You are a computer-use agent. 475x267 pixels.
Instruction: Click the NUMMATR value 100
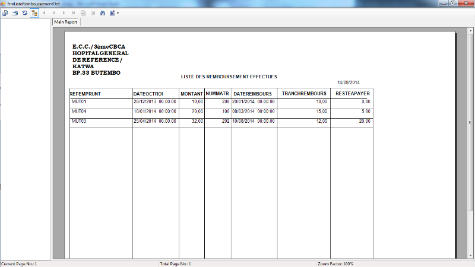click(x=226, y=112)
